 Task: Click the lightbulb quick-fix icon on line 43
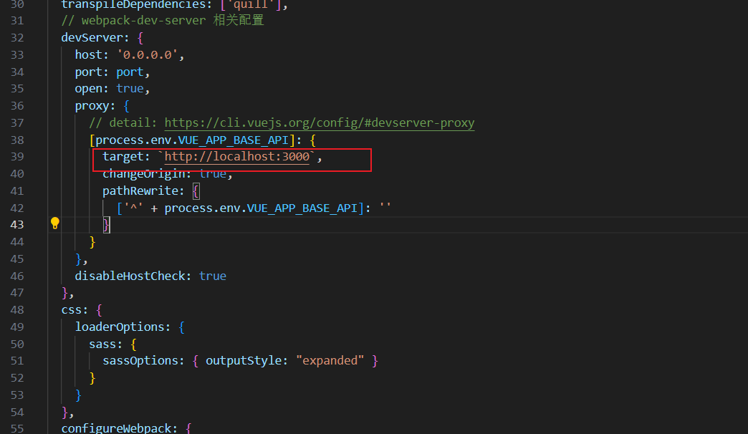tap(55, 223)
